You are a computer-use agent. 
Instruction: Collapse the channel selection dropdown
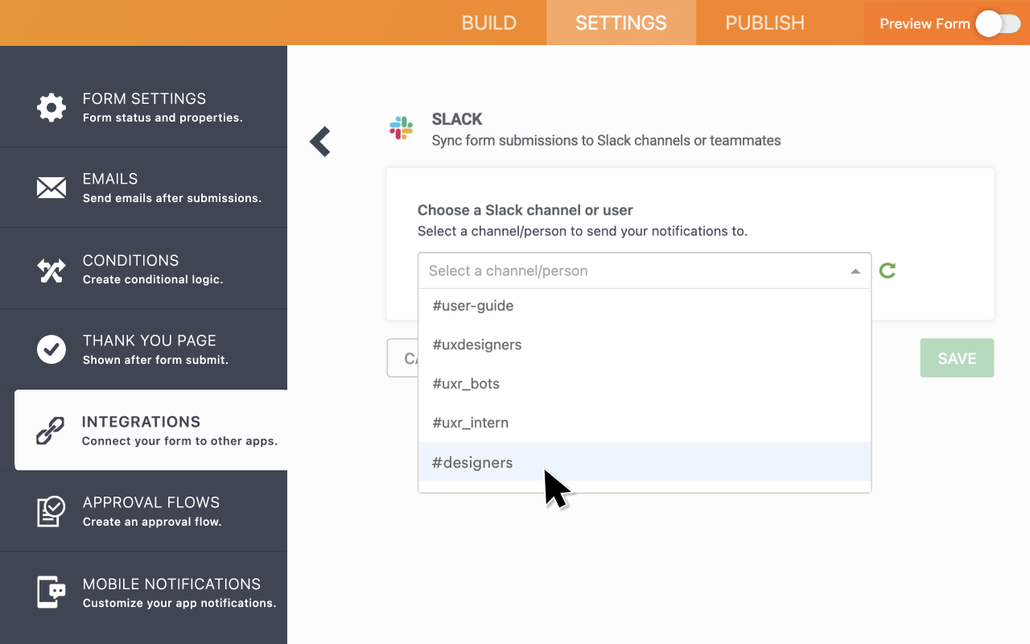855,270
